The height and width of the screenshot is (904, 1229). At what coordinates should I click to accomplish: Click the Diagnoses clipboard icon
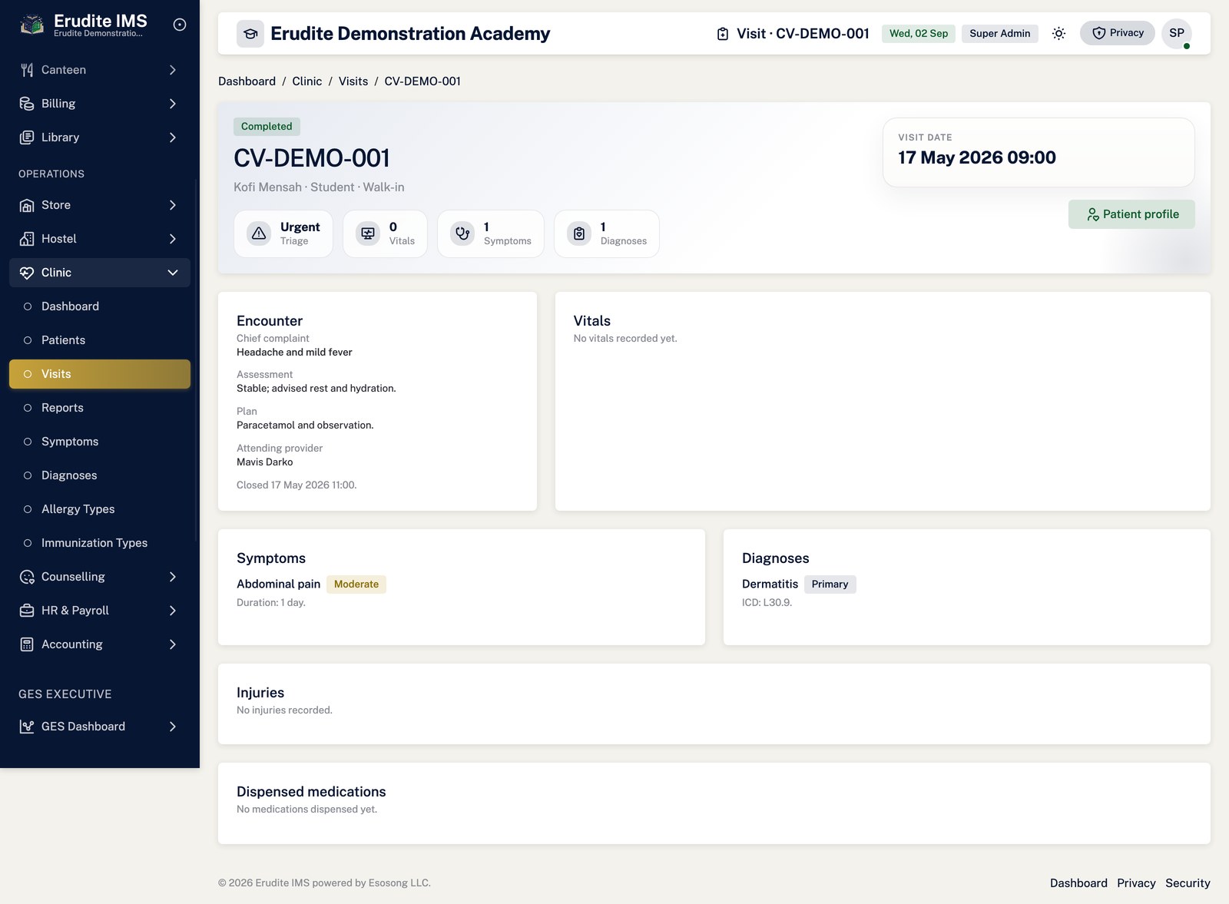[x=579, y=233]
